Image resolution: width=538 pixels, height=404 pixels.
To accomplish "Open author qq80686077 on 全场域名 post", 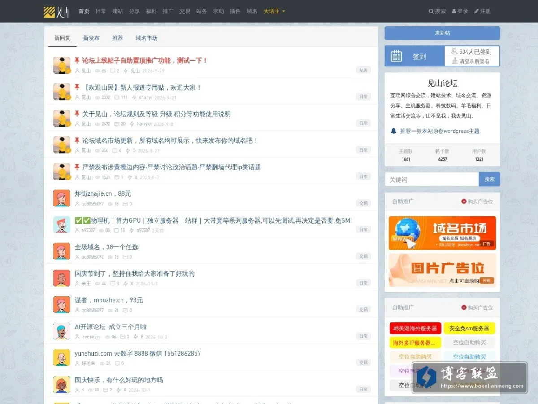I will (x=92, y=257).
